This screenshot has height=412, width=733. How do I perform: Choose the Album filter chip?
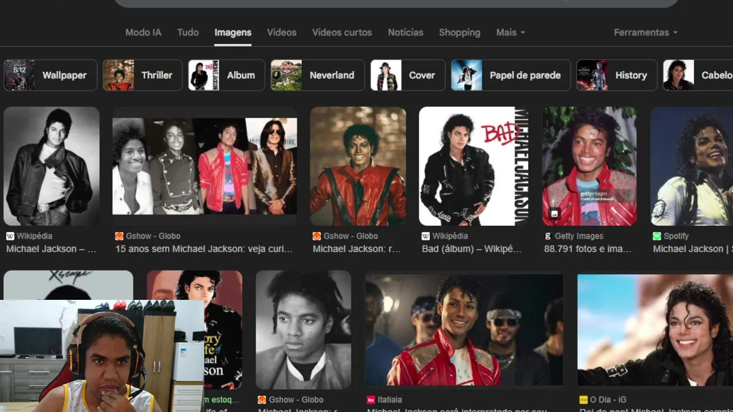click(226, 75)
